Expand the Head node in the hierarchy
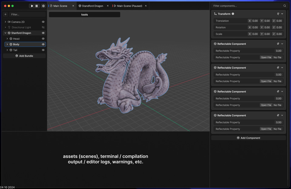This screenshot has height=189, width=291. point(7,39)
